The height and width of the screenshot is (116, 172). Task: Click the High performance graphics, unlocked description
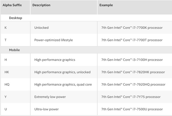coord(62,72)
